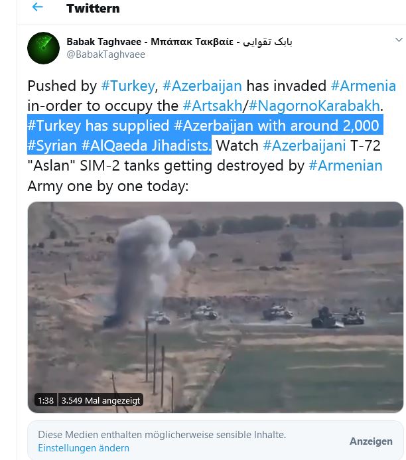Open the Babak Taghvaee display name
406x460 pixels.
pos(179,42)
